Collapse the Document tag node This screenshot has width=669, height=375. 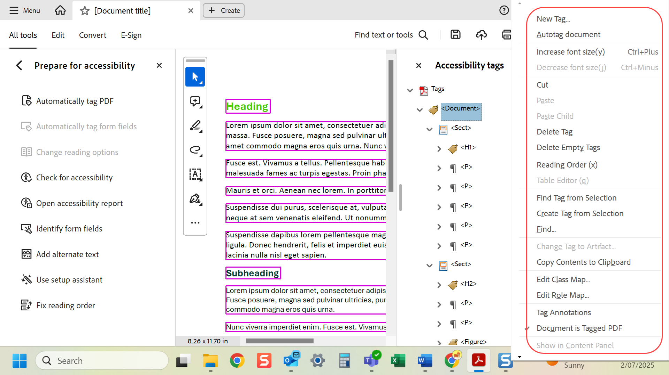[420, 110]
